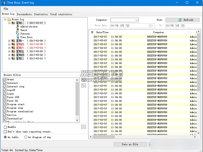Image resolution: width=203 pixels, height=152 pixels.
Task: Uncheck the Termination! filter
Action: (x=5, y=119)
